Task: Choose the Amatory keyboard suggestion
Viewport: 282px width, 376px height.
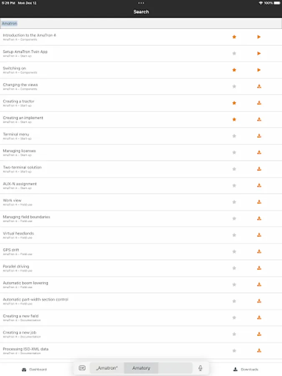Action: coord(141,368)
